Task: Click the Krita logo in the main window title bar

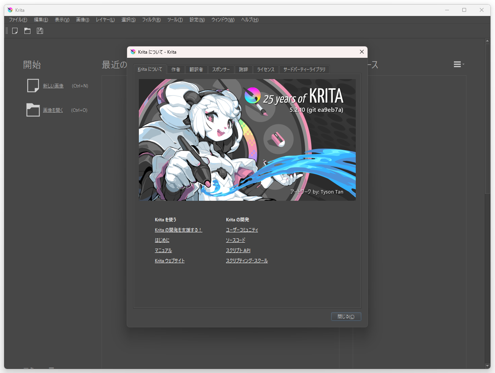Action: (x=10, y=10)
